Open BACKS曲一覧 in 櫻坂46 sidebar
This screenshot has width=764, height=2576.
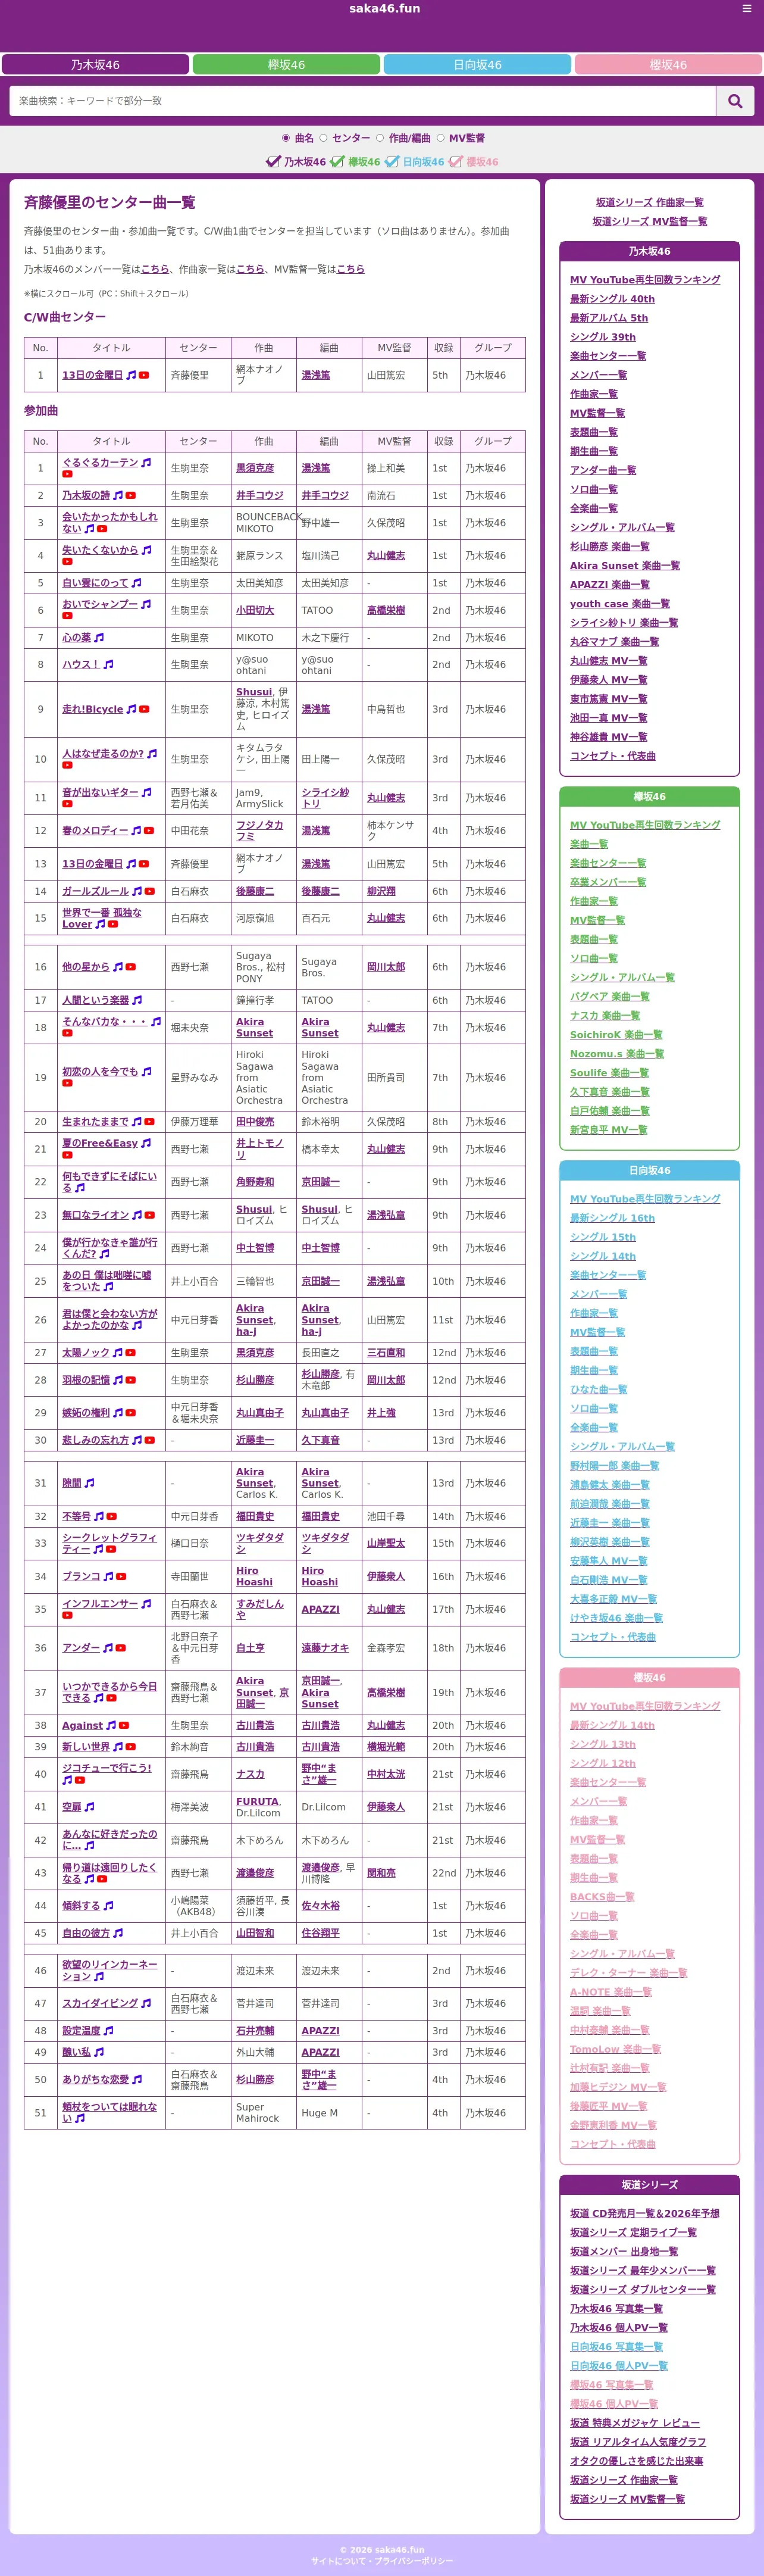(602, 1897)
